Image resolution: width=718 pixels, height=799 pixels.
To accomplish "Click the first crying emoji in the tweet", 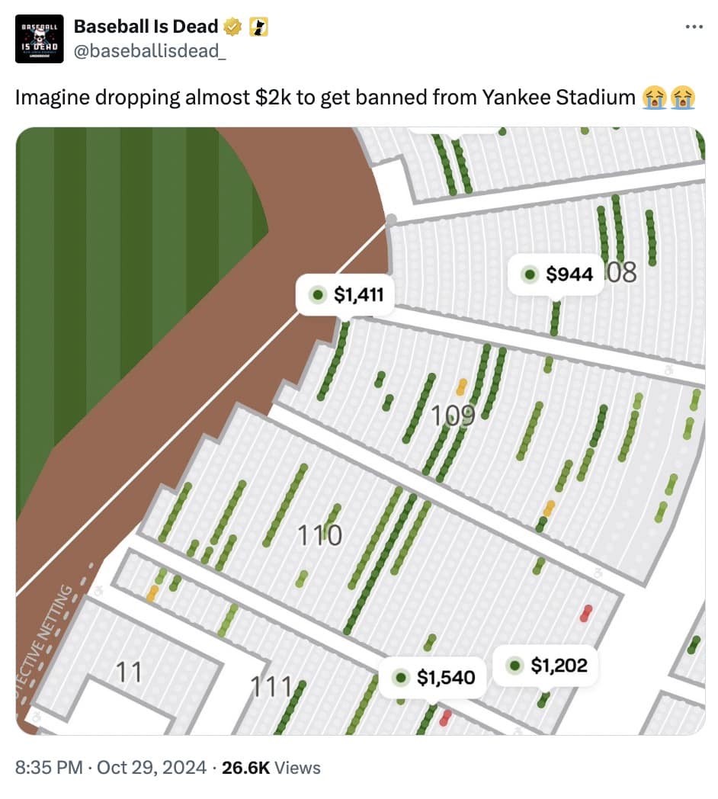I will [x=652, y=98].
